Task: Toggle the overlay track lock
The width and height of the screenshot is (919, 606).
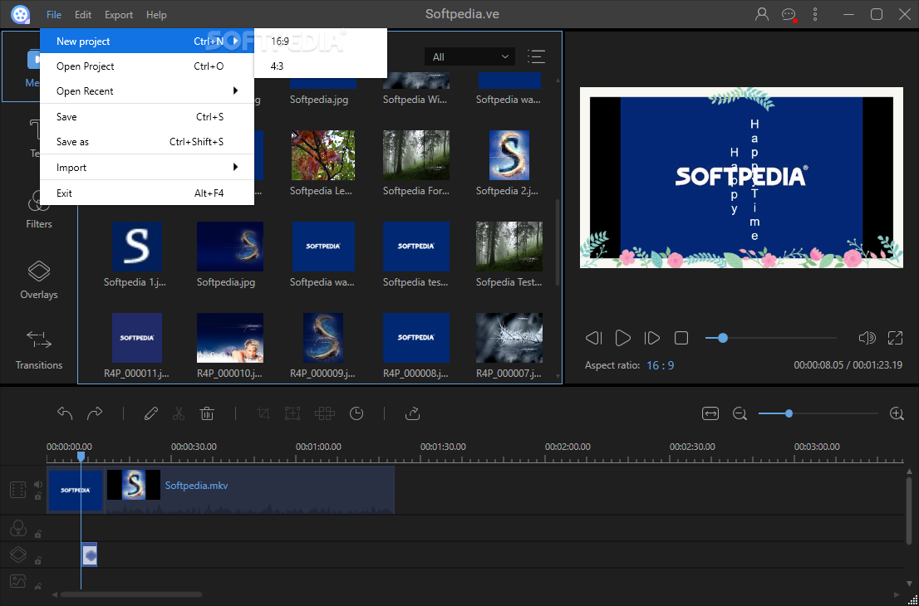Action: point(38,560)
